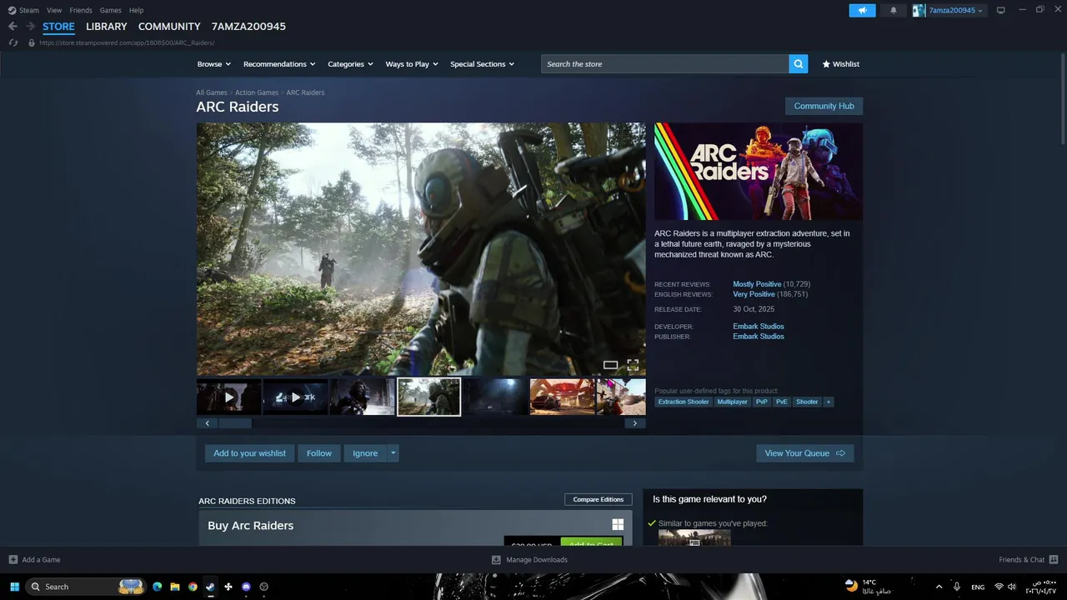Switch to the LIBRARY tab
The width and height of the screenshot is (1067, 600).
click(x=107, y=27)
